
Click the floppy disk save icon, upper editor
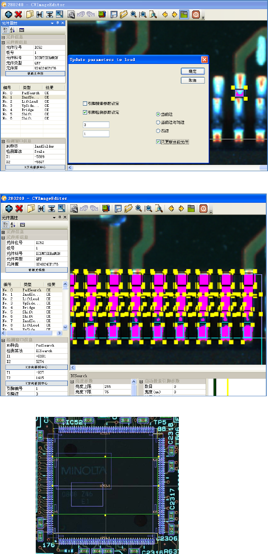pos(114,14)
